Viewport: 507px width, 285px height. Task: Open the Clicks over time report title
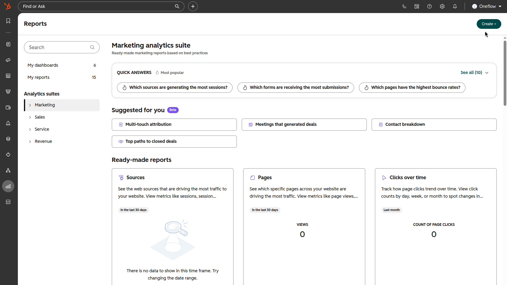[408, 178]
